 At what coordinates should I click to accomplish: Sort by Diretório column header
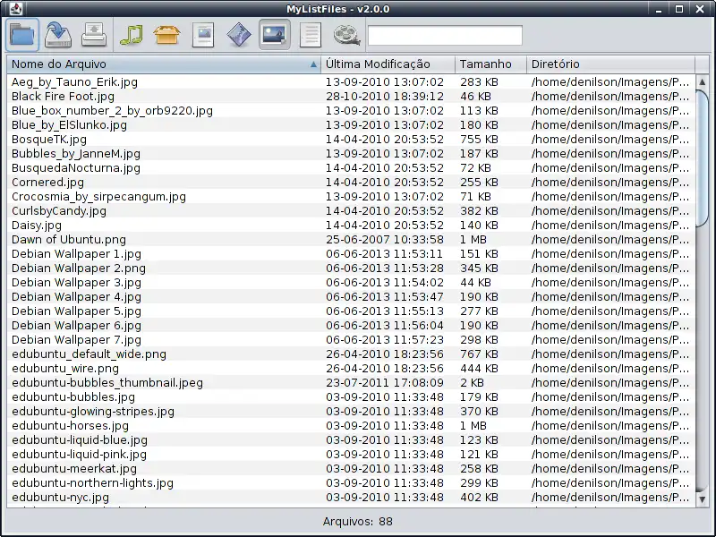coord(611,64)
